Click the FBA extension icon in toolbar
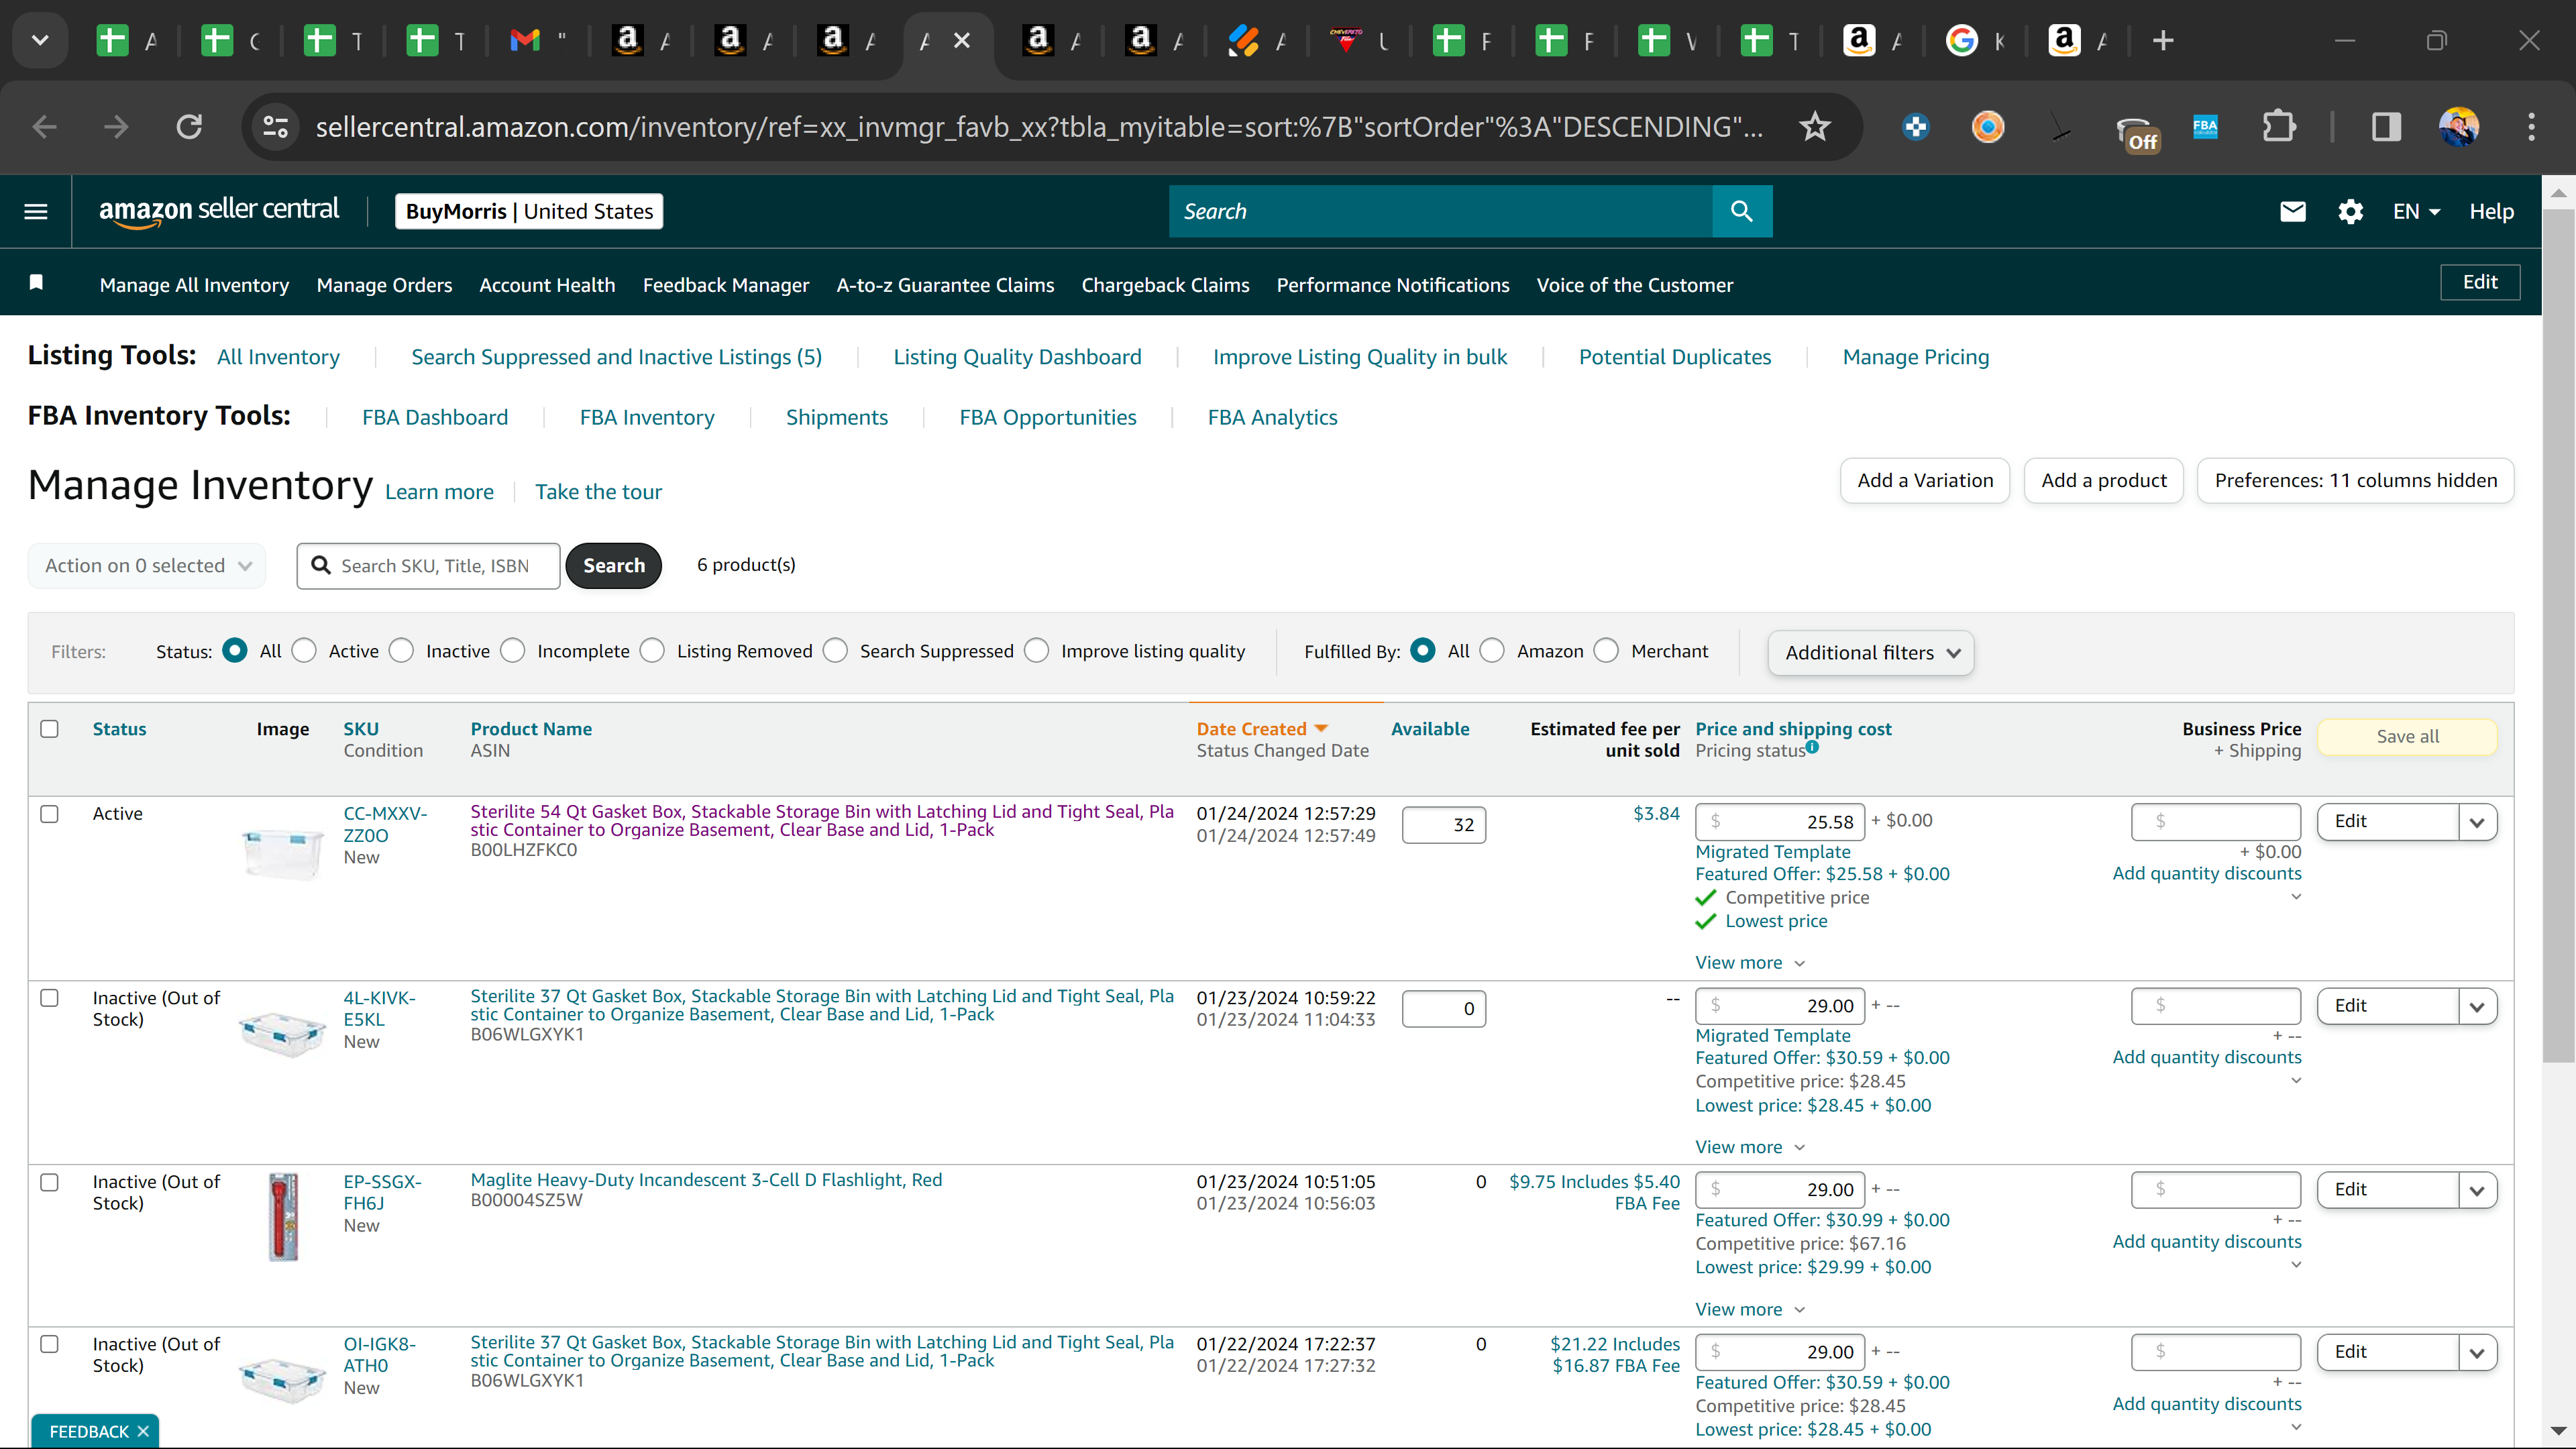2576x1449 pixels. 2204,127
